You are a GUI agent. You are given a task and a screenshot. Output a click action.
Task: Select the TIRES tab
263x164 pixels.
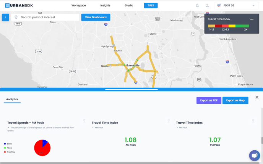tap(151, 5)
